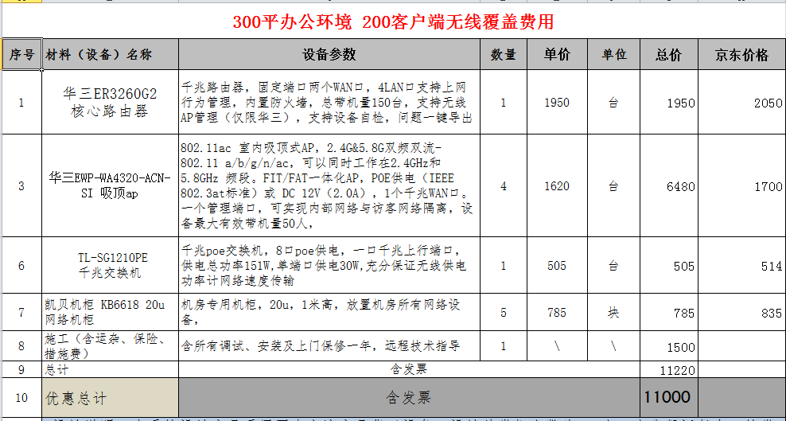Click the 施工（含运杂、保险、措施费）cell
Image resolution: width=786 pixels, height=421 pixels.
111,346
